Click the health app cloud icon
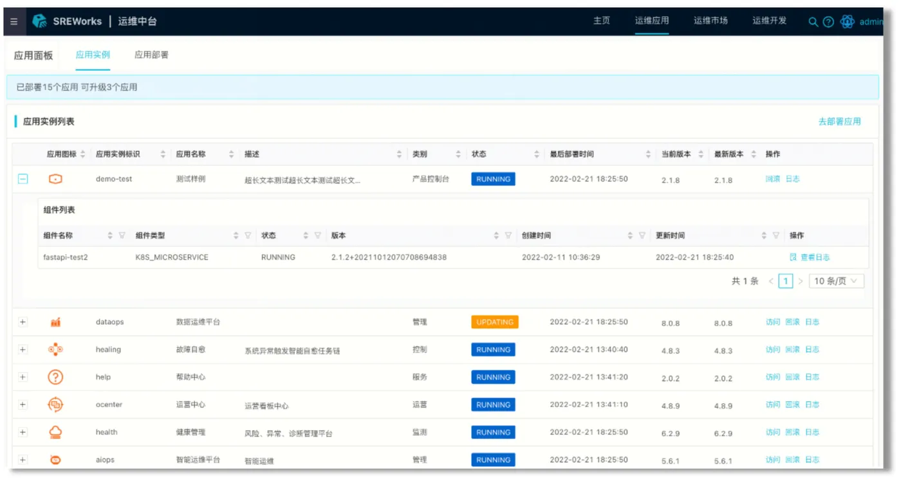Viewport: 901px width, 481px height. point(55,433)
